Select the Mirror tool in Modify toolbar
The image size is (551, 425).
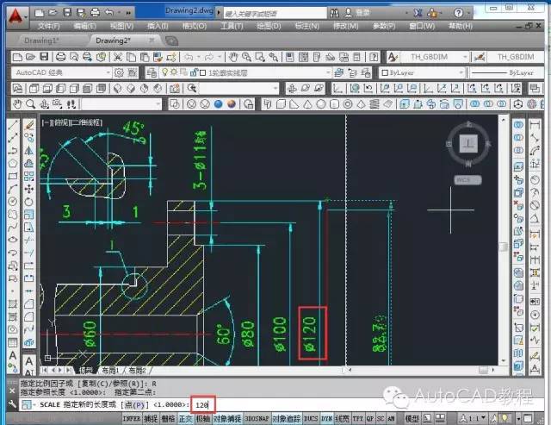point(28,151)
